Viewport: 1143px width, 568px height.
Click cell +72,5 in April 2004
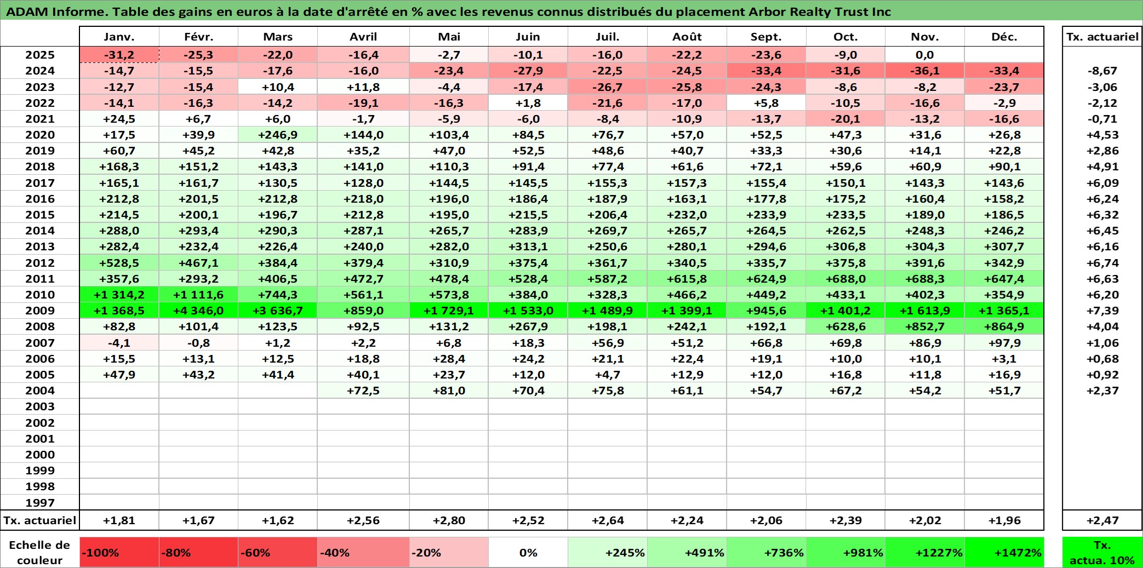363,391
